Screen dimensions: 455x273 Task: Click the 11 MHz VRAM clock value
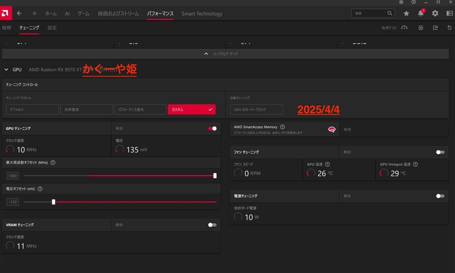27,246
